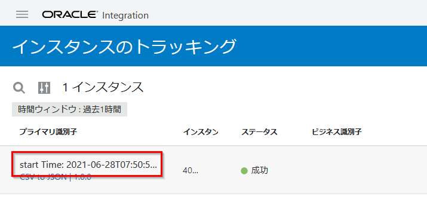Sort by ビジネス識別子 column header

(337, 132)
